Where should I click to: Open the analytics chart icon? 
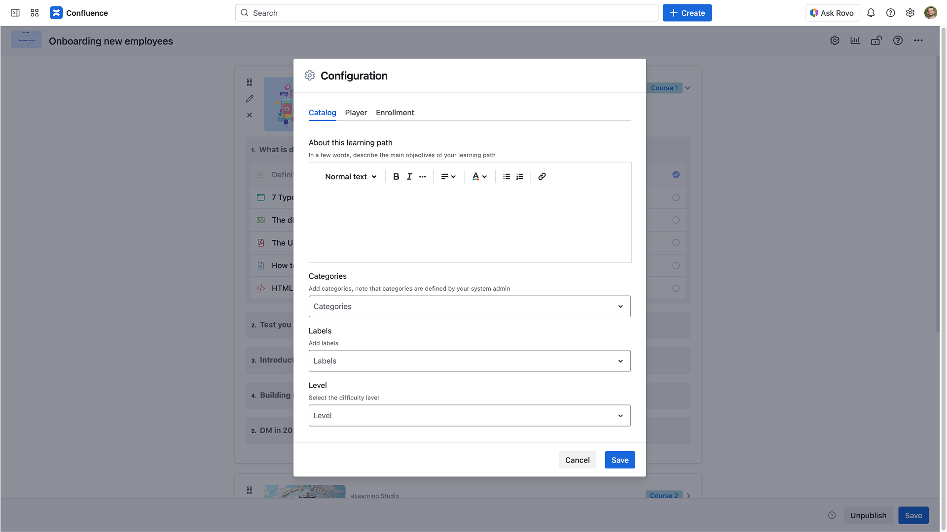tap(855, 40)
